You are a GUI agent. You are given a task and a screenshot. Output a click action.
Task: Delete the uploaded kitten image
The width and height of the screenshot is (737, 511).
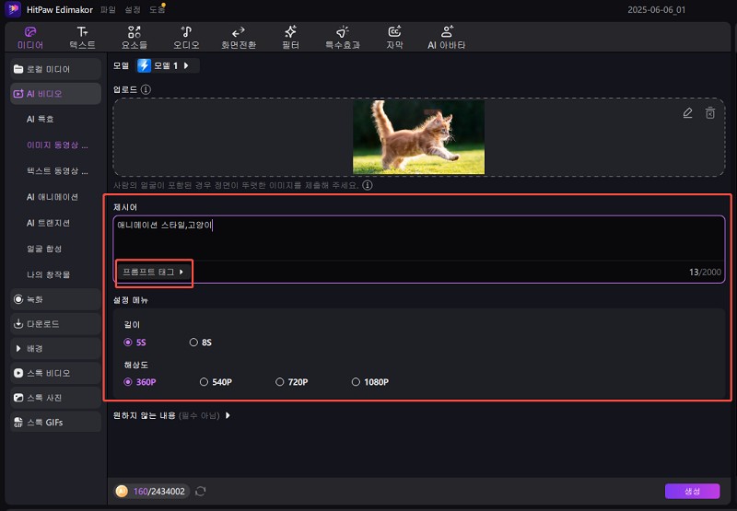(710, 113)
